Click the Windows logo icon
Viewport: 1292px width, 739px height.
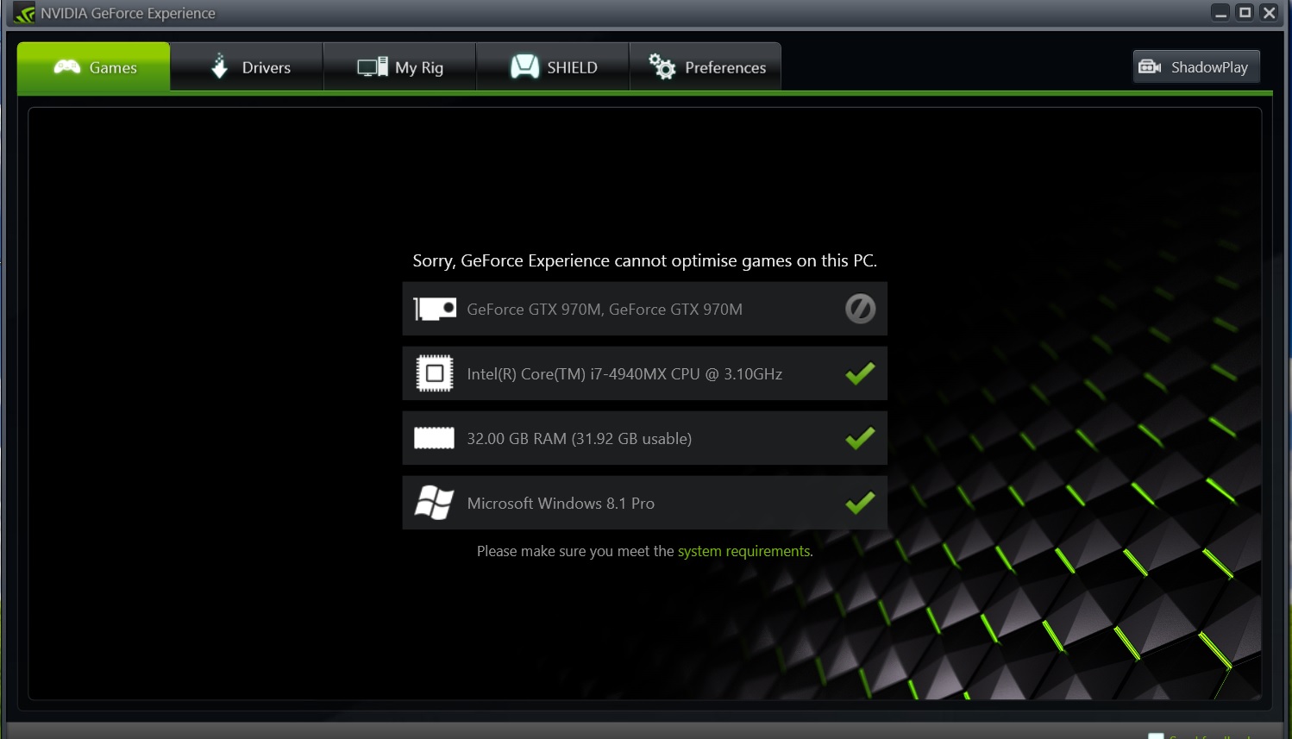point(434,503)
